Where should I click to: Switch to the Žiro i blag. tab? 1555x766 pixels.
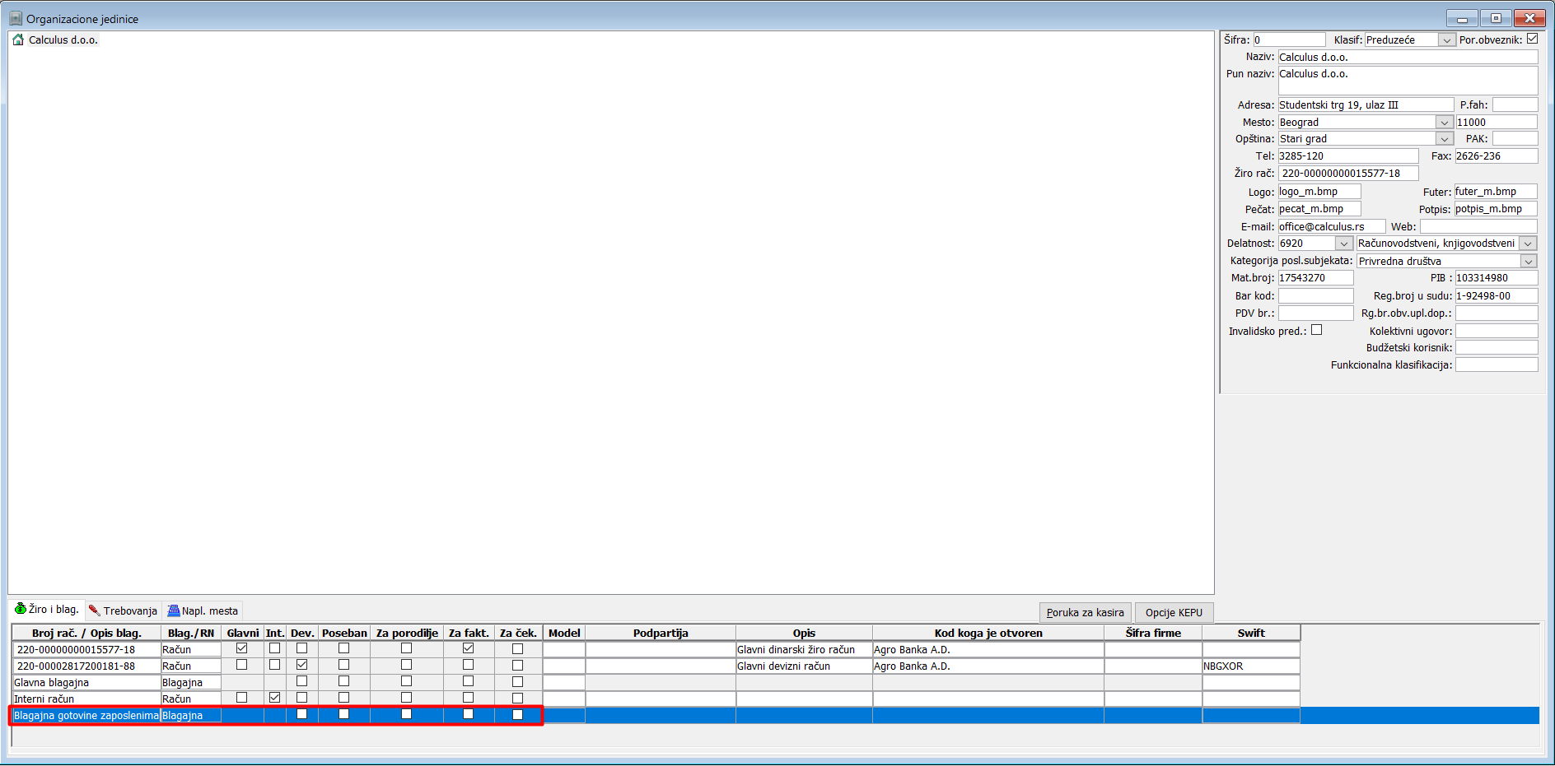47,610
